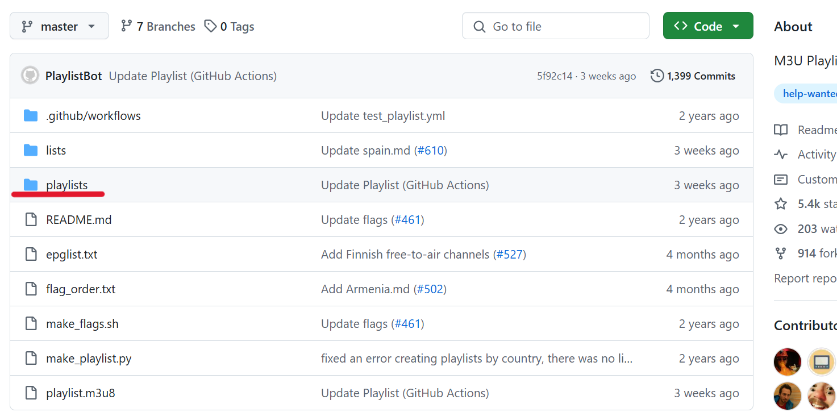
Task: Click the .github/workflows folder icon
Action: (31, 116)
